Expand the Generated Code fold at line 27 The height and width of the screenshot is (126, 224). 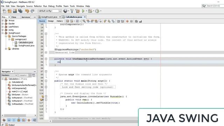[x=46, y=52]
